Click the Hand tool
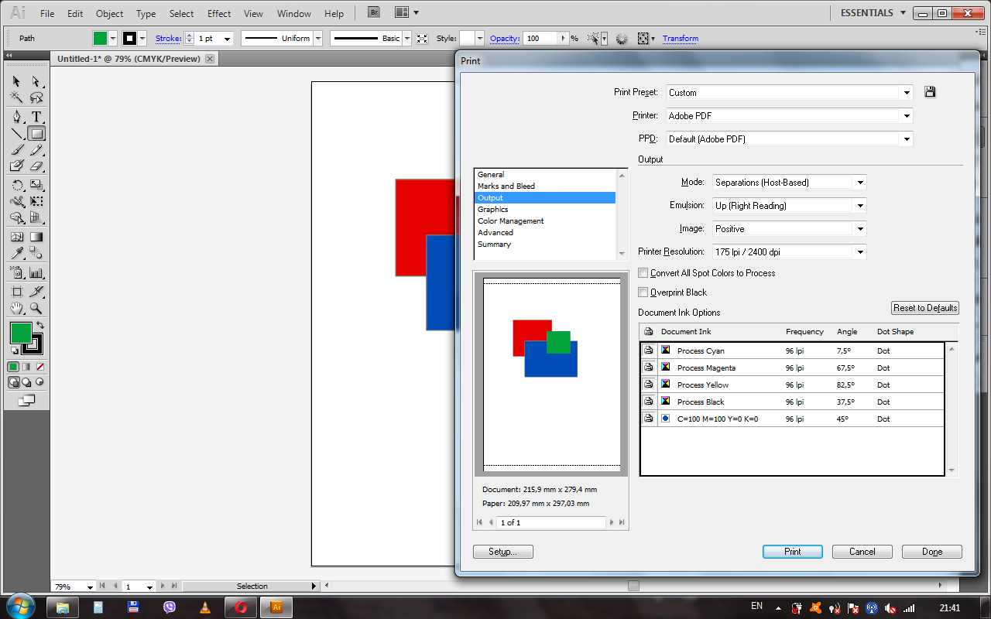The width and height of the screenshot is (991, 619). (17, 308)
